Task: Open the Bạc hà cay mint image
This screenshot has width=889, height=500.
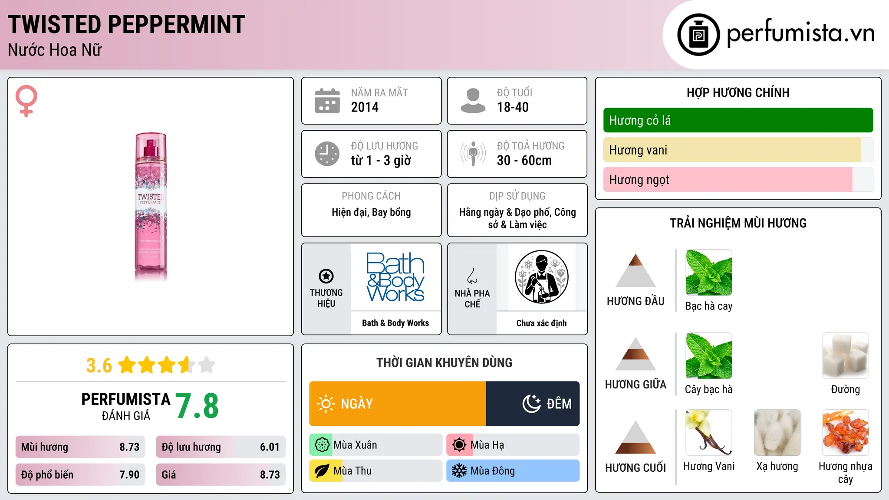Action: point(709,273)
